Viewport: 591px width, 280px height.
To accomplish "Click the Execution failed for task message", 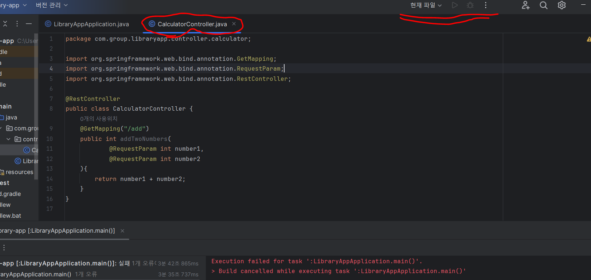I will point(317,261).
